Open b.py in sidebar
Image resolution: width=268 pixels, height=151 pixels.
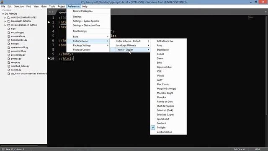(x=13, y=29)
